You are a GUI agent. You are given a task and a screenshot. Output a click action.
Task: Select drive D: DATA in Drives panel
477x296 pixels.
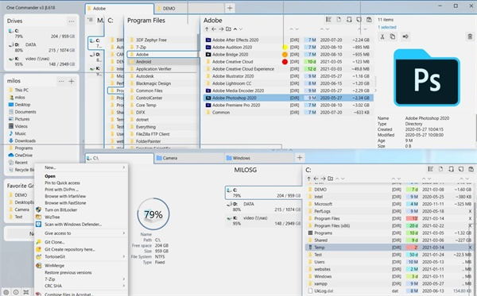[x=41, y=48]
